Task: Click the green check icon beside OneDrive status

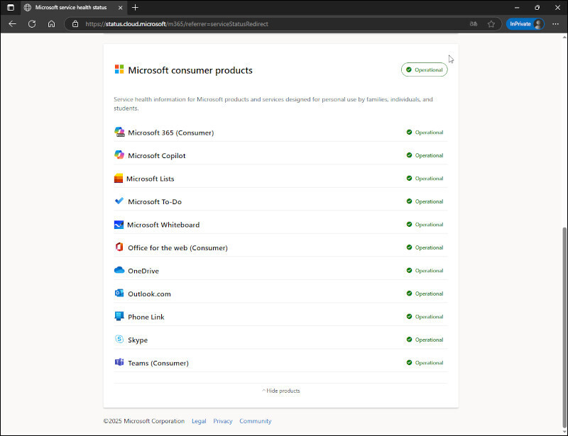Action: (x=410, y=270)
